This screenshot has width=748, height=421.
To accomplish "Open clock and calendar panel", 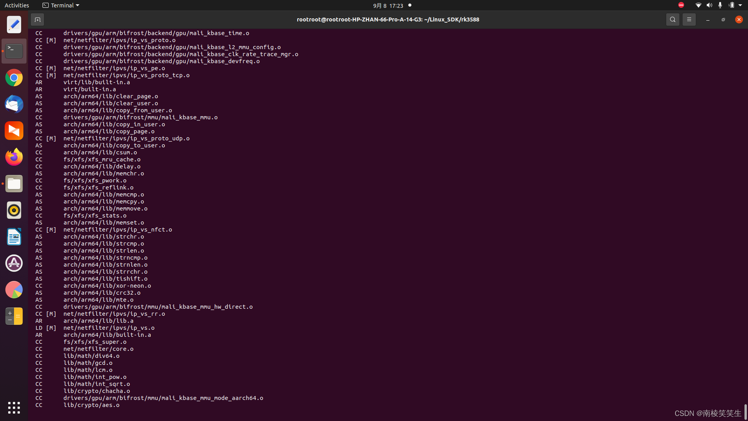I will coord(388,5).
